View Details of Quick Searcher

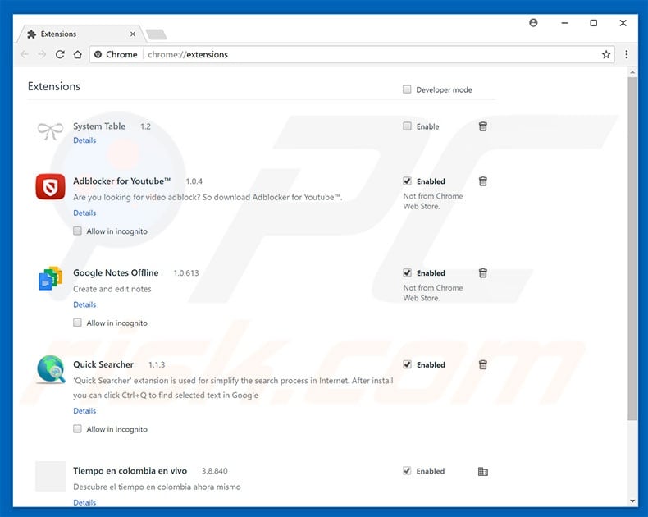click(x=84, y=411)
